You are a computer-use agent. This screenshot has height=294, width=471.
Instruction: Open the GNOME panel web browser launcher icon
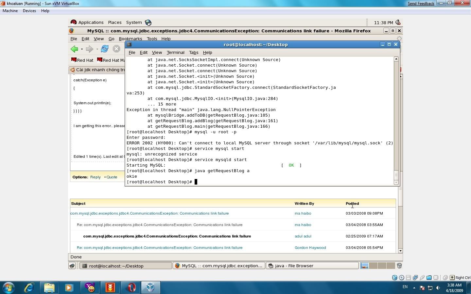point(148,23)
